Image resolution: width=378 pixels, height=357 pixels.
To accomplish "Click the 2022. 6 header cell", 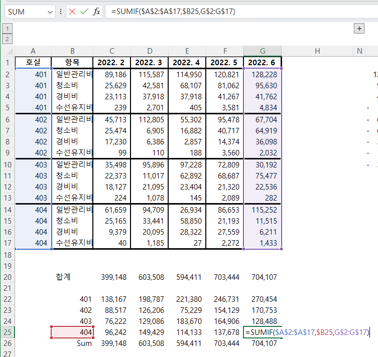I will pyautogui.click(x=262, y=63).
